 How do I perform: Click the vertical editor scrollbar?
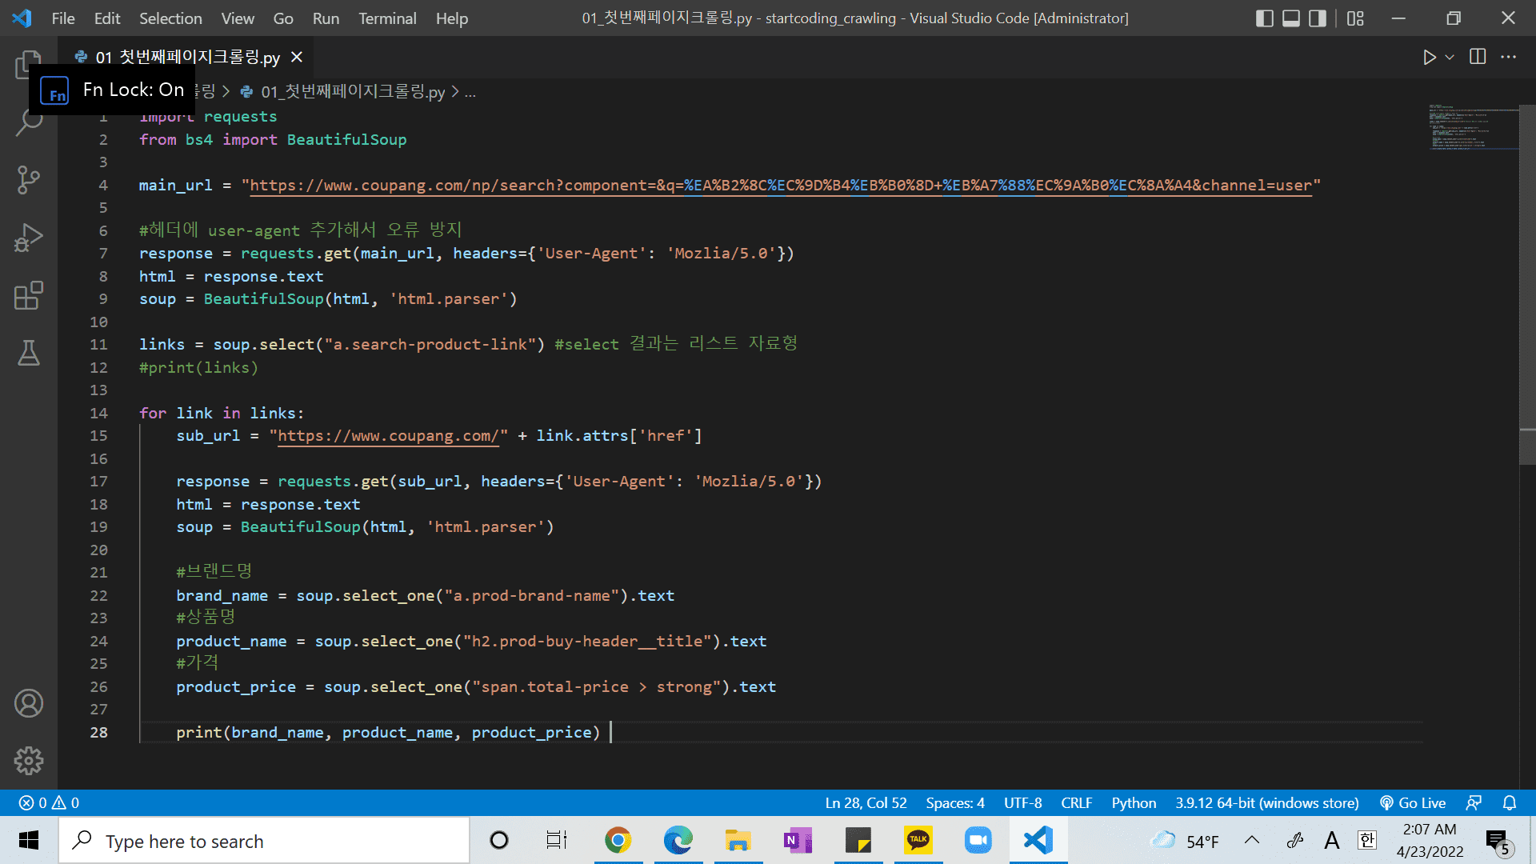click(x=1527, y=285)
